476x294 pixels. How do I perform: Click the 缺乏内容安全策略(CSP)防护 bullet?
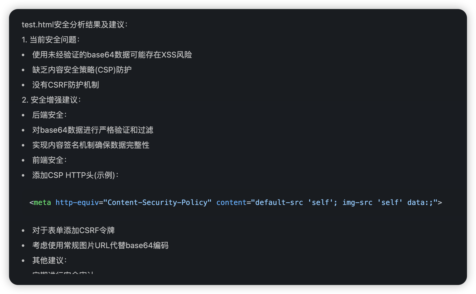pyautogui.click(x=82, y=70)
